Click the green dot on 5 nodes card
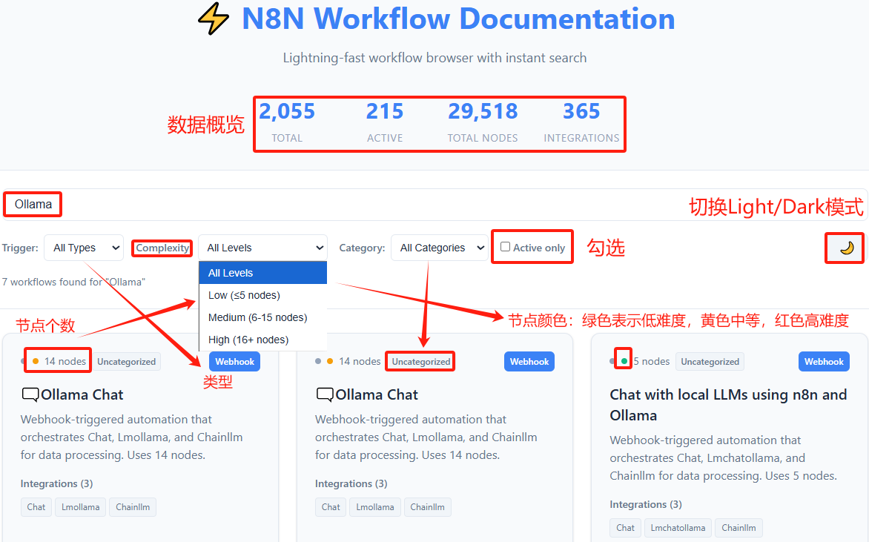This screenshot has width=869, height=542. pyautogui.click(x=624, y=361)
